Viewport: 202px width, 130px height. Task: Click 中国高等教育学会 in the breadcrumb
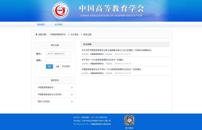(x=58, y=35)
